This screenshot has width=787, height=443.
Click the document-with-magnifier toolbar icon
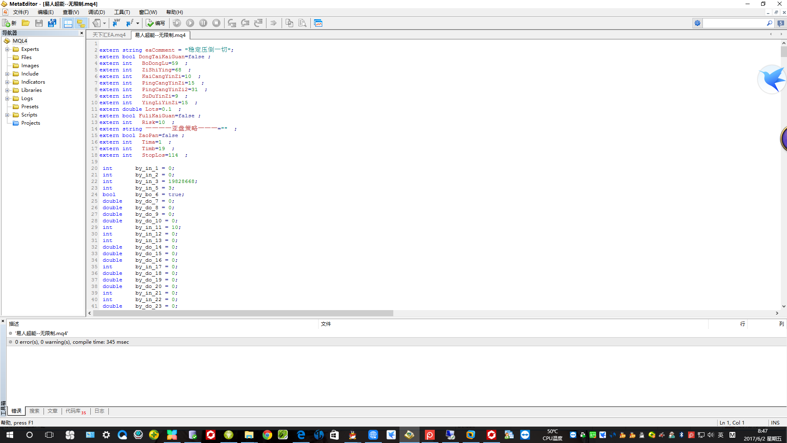pos(303,23)
